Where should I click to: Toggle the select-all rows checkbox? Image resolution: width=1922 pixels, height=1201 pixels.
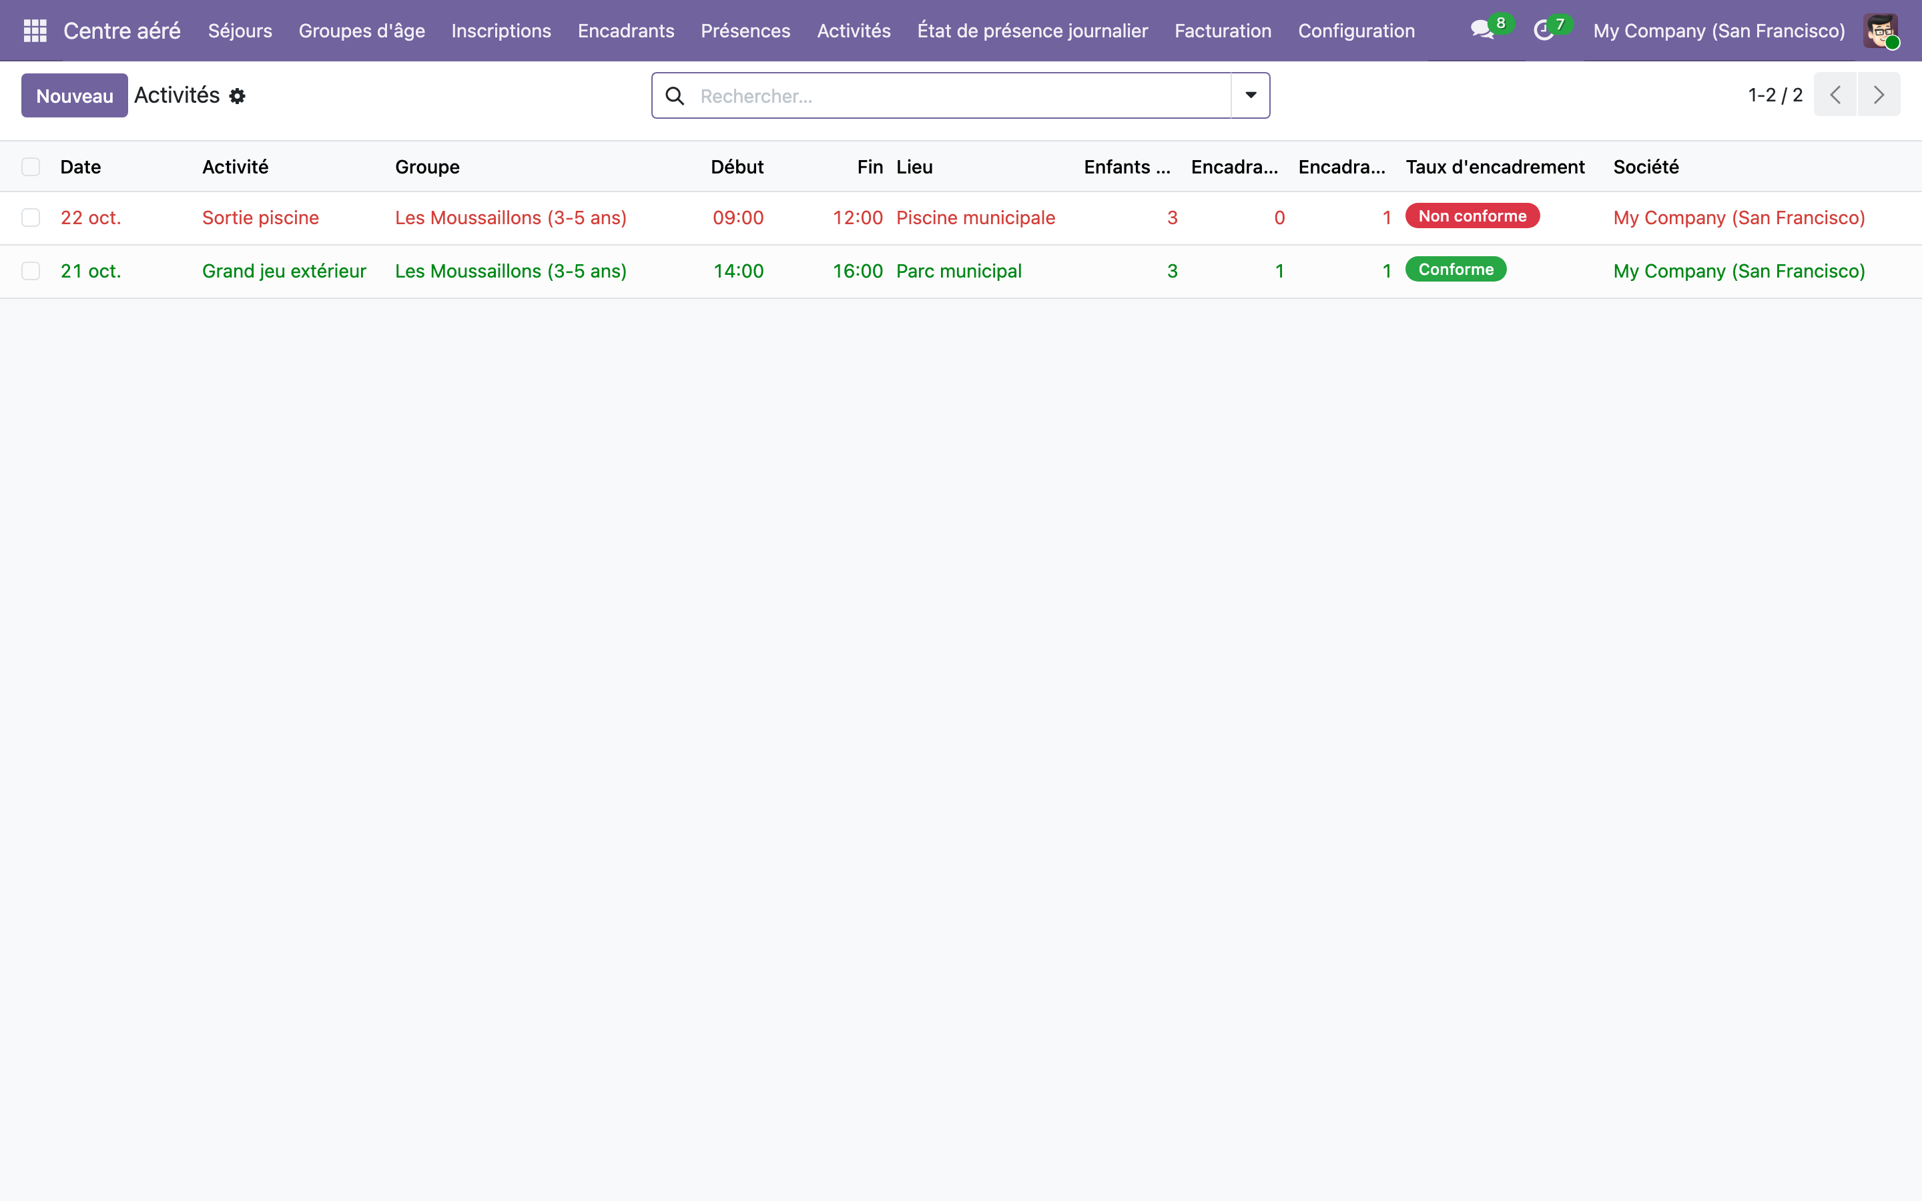click(31, 167)
